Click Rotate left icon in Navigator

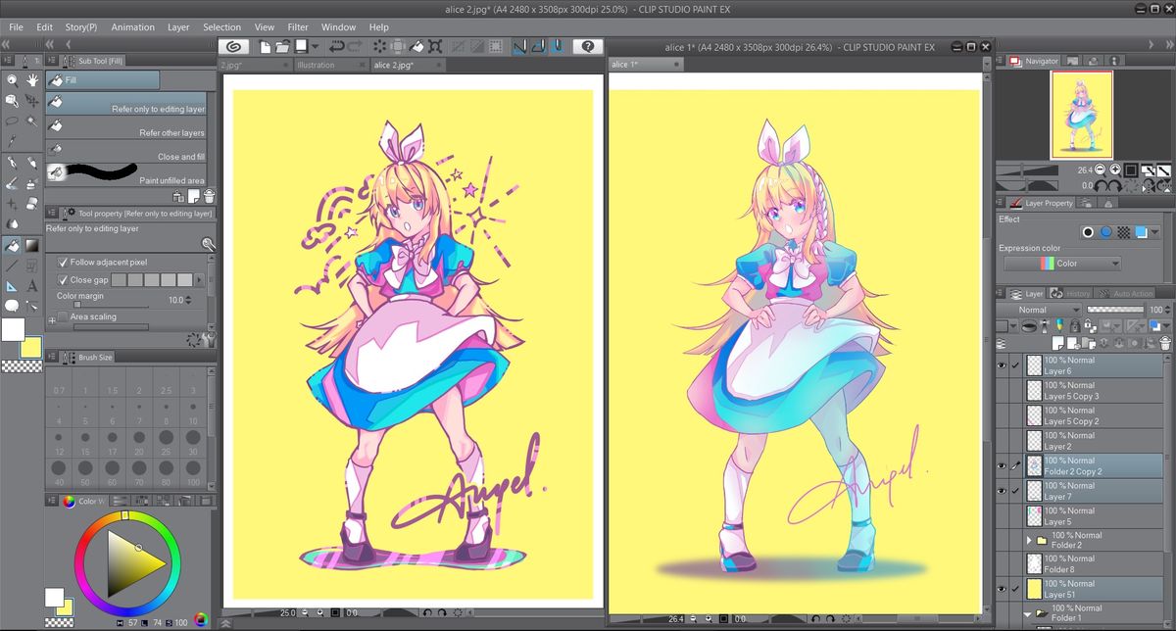pyautogui.click(x=1102, y=184)
